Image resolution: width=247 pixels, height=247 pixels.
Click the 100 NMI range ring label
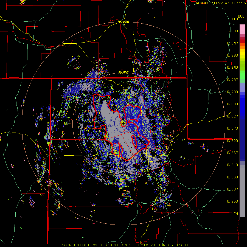123,22
